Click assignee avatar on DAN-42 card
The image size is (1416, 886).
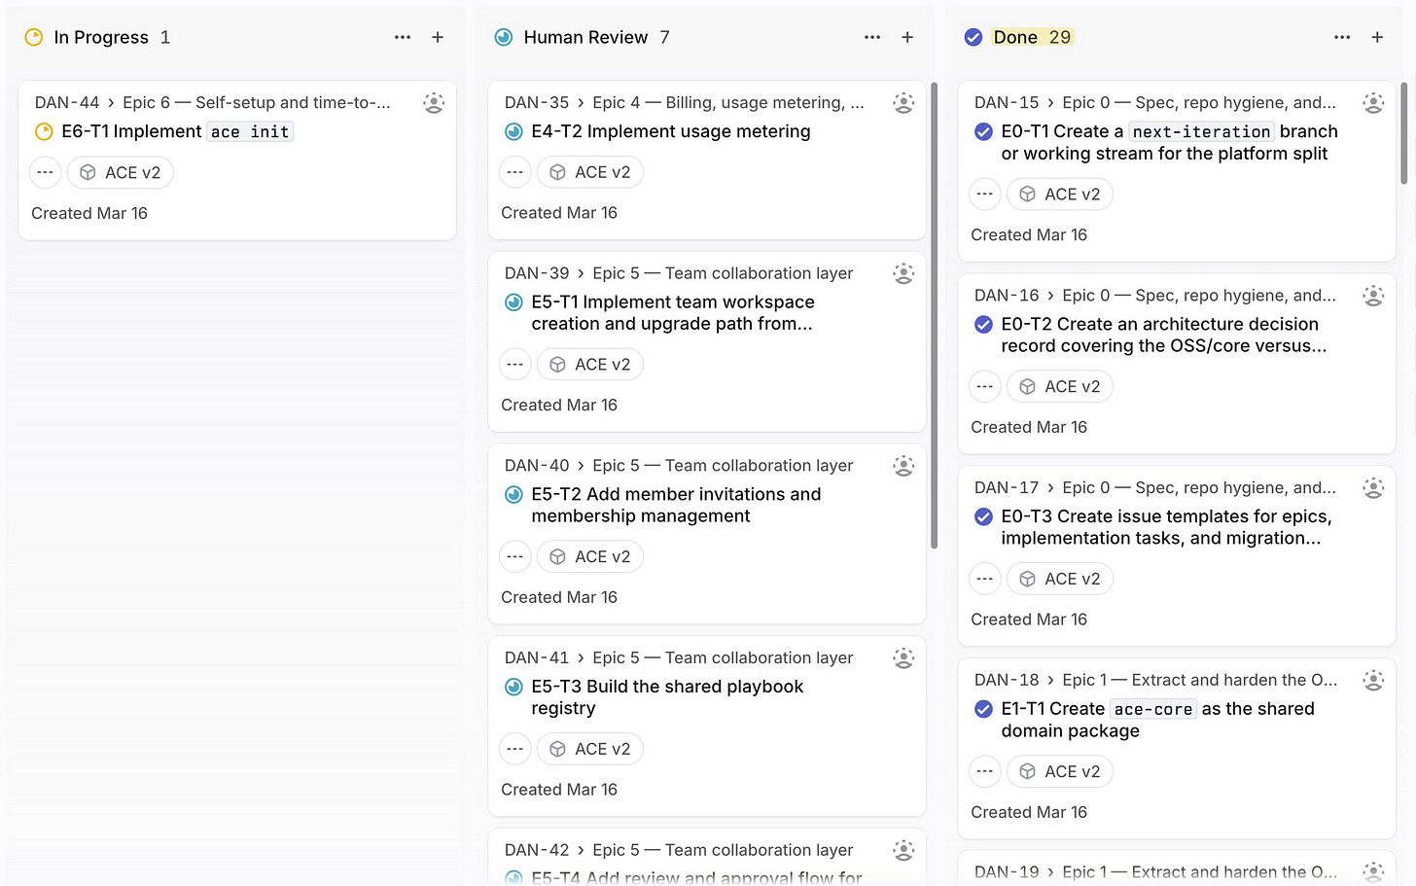[903, 851]
